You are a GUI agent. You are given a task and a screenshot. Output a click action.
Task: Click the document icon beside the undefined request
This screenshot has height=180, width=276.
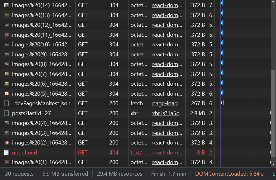(7, 152)
